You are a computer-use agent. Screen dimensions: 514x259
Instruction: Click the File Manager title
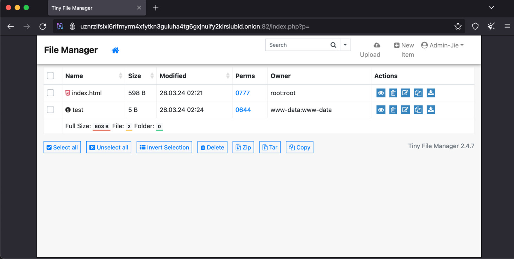[71, 50]
